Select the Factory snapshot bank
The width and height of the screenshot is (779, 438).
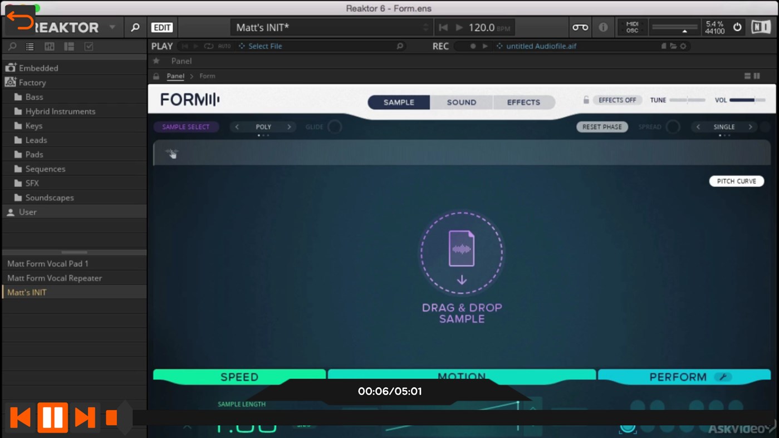[74, 82]
